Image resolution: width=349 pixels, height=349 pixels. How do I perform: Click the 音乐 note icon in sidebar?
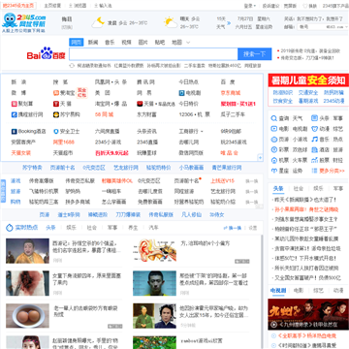point(315,140)
